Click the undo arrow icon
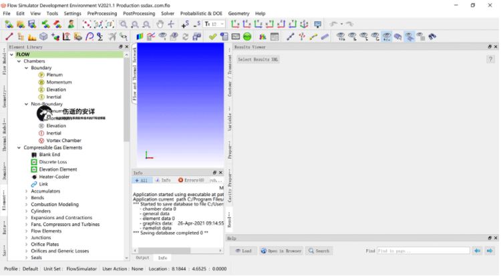The image size is (501, 276). 334,24
